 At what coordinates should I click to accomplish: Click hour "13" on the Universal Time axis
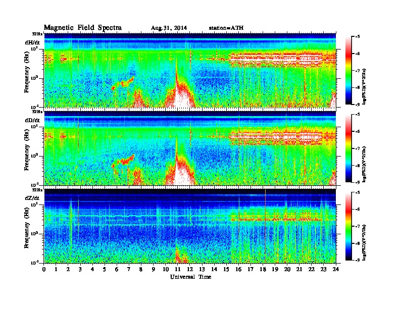click(202, 269)
